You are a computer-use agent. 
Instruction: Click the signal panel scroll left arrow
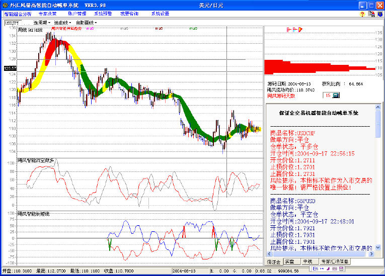(x=269, y=254)
